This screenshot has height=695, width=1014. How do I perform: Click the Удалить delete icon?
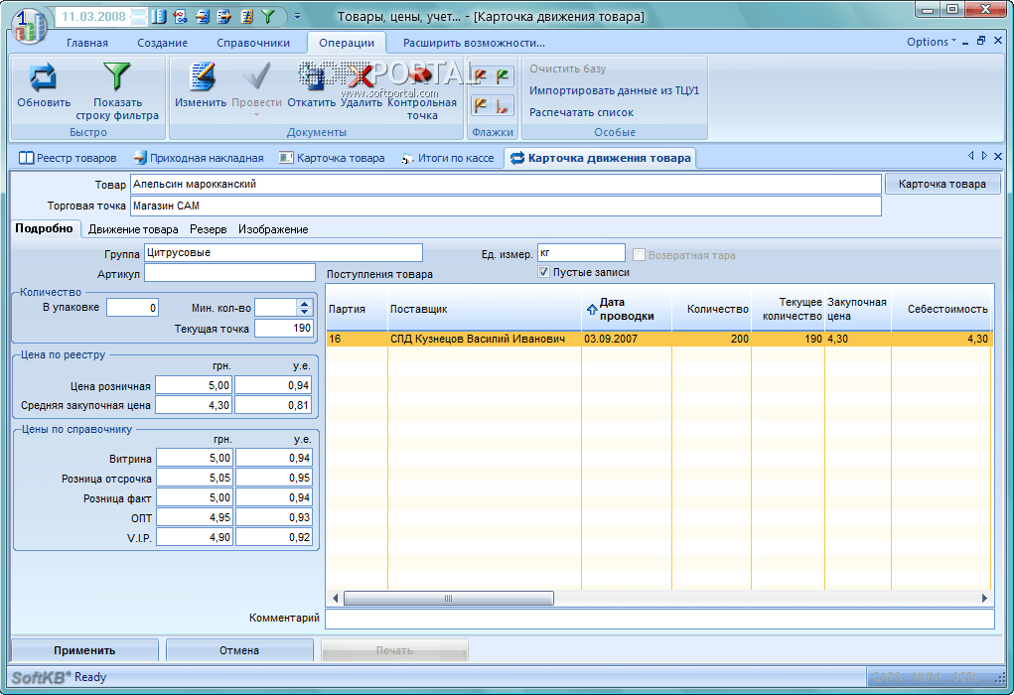point(362,78)
